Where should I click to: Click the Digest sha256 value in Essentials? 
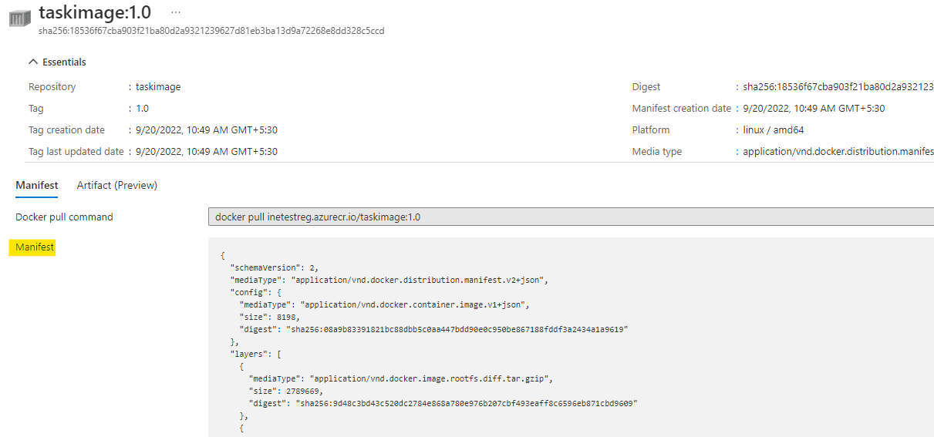(838, 87)
